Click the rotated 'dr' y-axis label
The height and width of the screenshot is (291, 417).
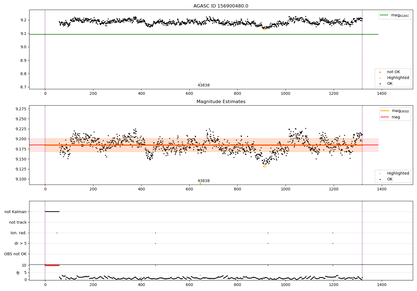[18, 272]
